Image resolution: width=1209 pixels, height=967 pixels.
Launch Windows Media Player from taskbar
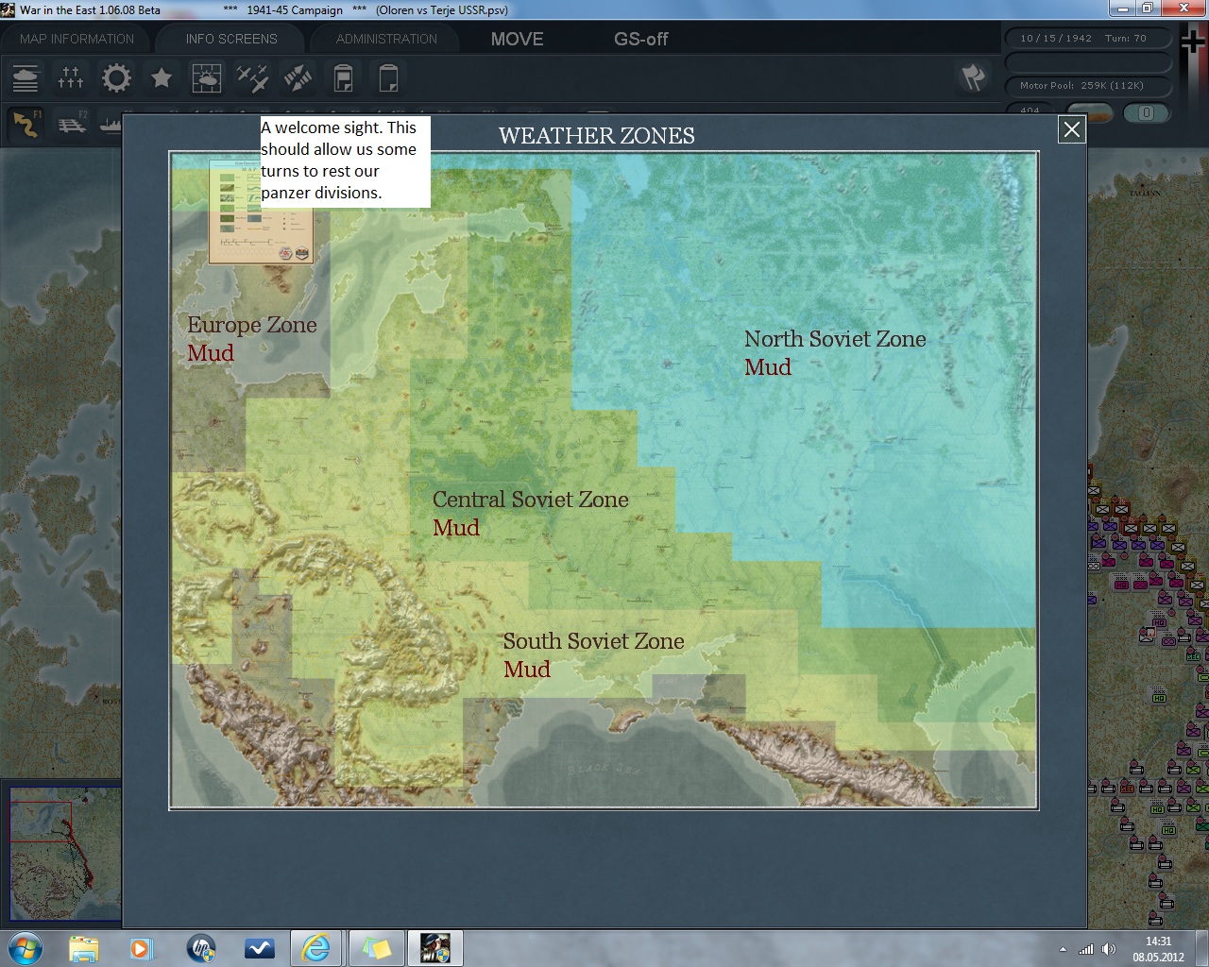(x=142, y=947)
